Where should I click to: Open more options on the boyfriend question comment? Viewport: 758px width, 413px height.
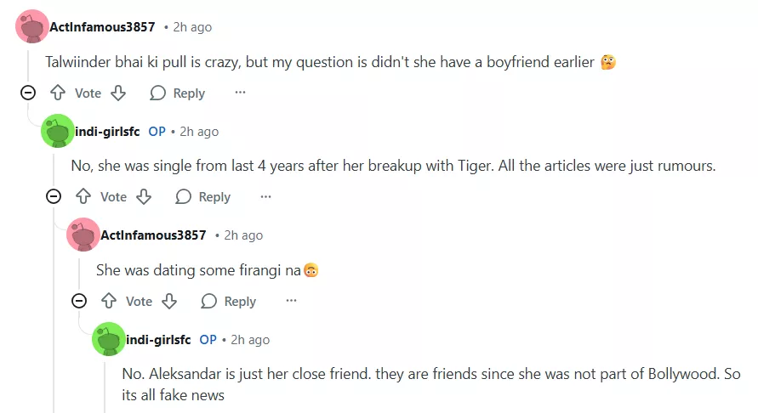(x=240, y=93)
